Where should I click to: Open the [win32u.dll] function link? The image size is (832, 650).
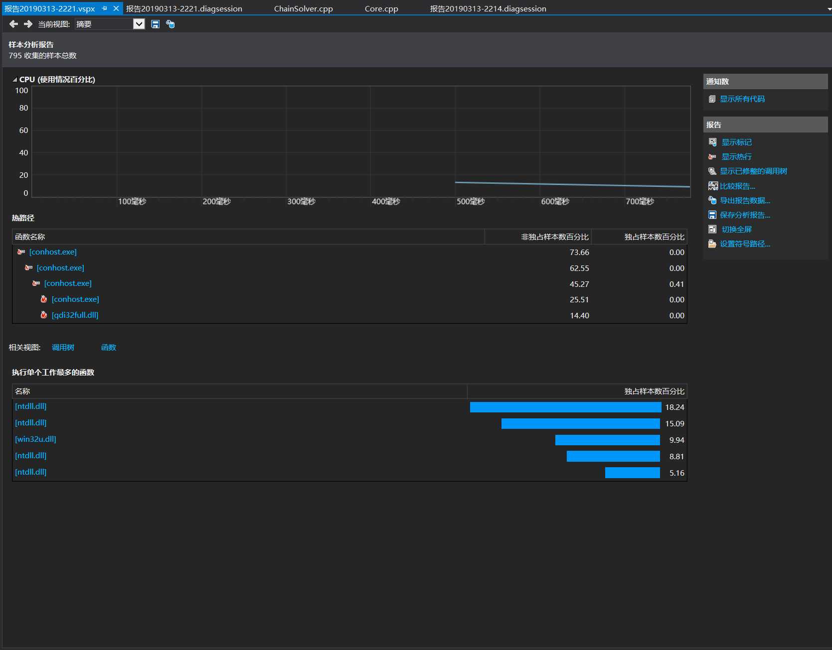[35, 439]
